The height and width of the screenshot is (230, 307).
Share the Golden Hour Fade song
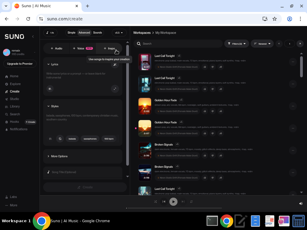pos(220,111)
